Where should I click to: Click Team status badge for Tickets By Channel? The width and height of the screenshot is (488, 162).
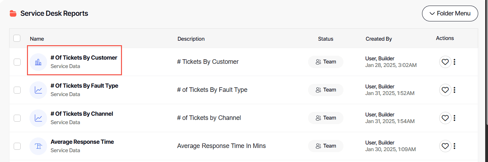tap(326, 118)
